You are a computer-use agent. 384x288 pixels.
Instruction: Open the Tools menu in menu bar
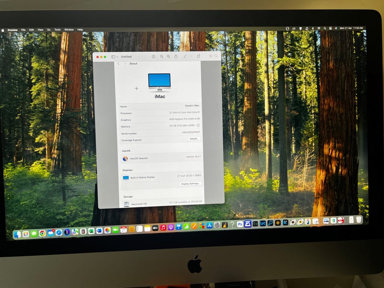[x=57, y=30]
